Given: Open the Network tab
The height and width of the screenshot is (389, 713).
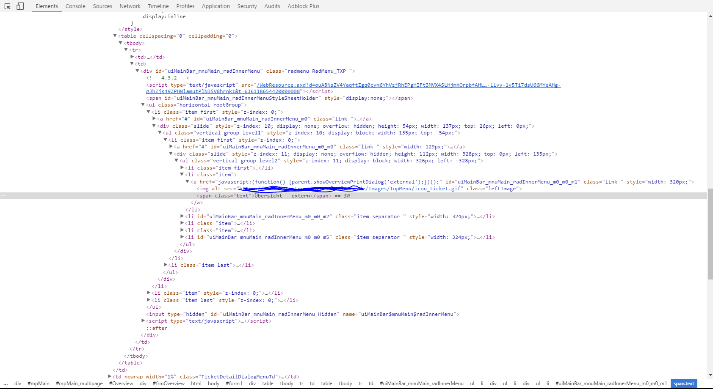Looking at the screenshot, I should pos(130,6).
